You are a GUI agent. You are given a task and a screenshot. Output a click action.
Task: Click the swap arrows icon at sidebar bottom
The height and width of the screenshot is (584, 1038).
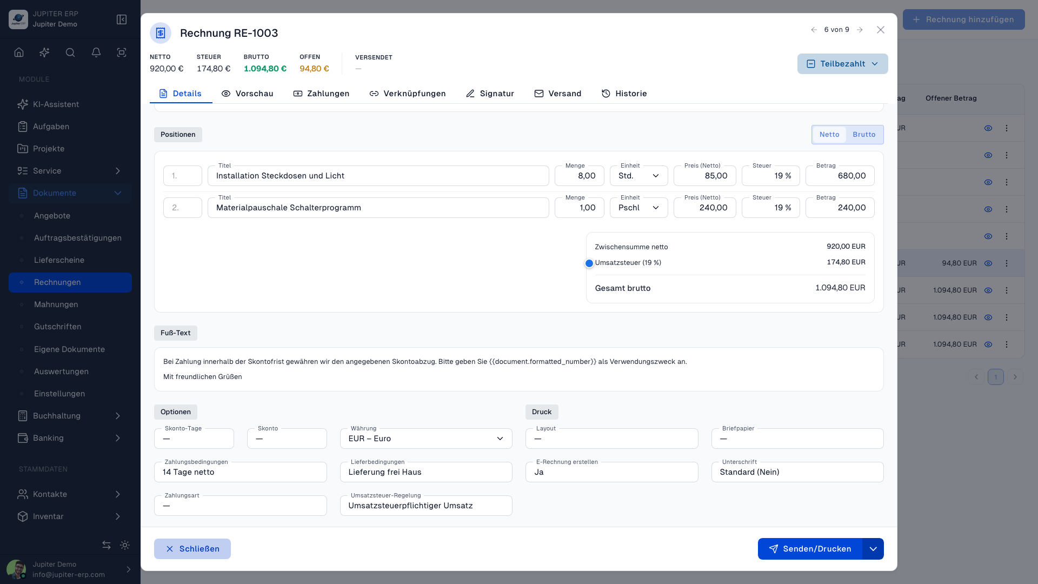coord(107,545)
